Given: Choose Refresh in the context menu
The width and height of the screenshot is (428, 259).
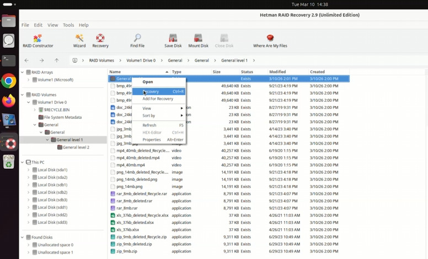Looking at the screenshot, I should (159, 125).
